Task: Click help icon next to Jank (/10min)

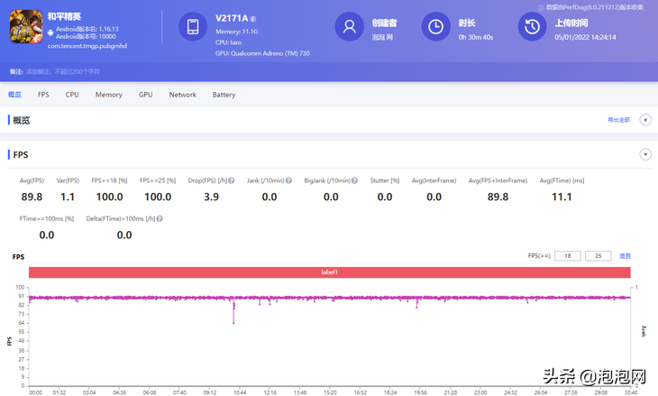Action: click(288, 180)
